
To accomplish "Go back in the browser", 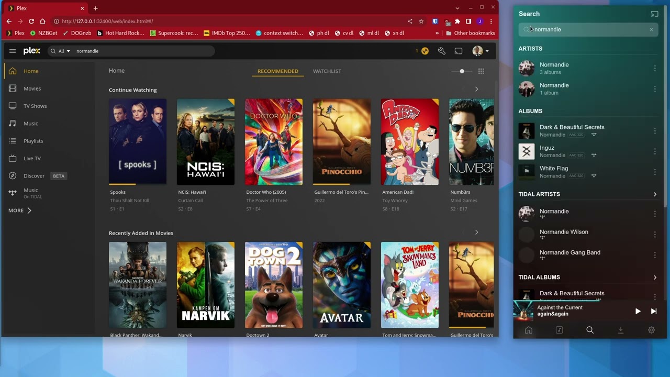I will [9, 21].
